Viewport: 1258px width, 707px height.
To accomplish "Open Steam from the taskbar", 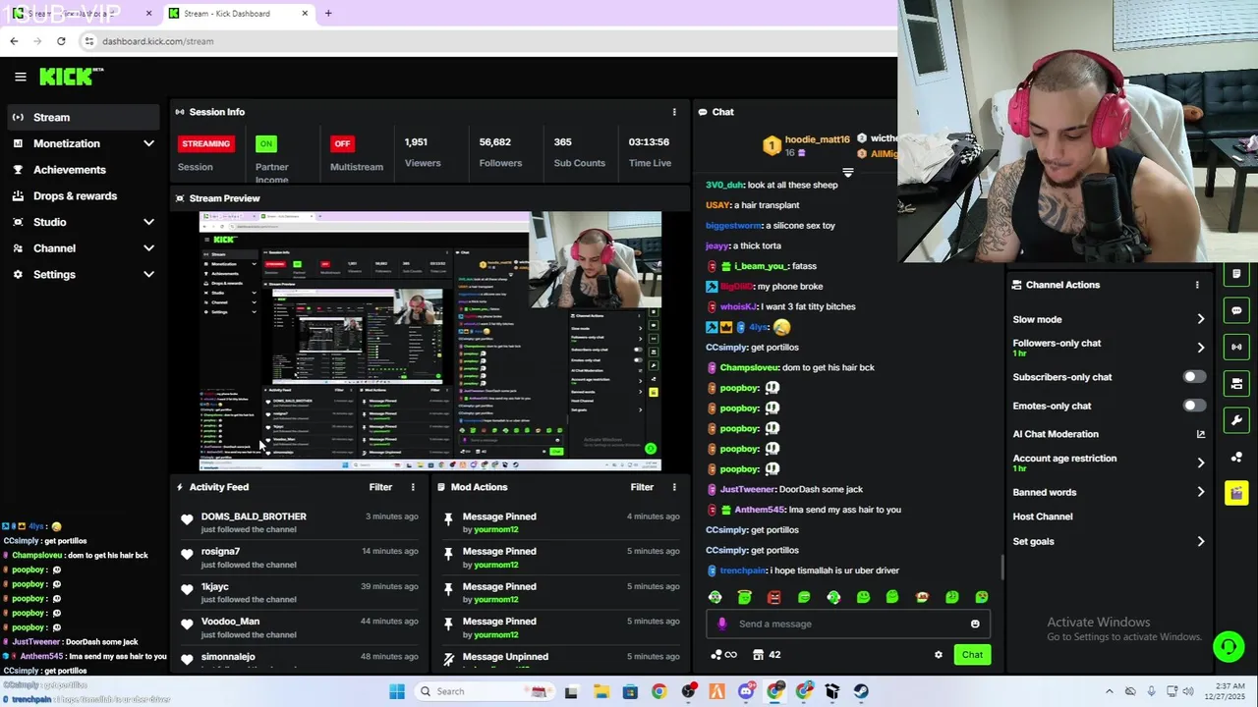I will (861, 691).
